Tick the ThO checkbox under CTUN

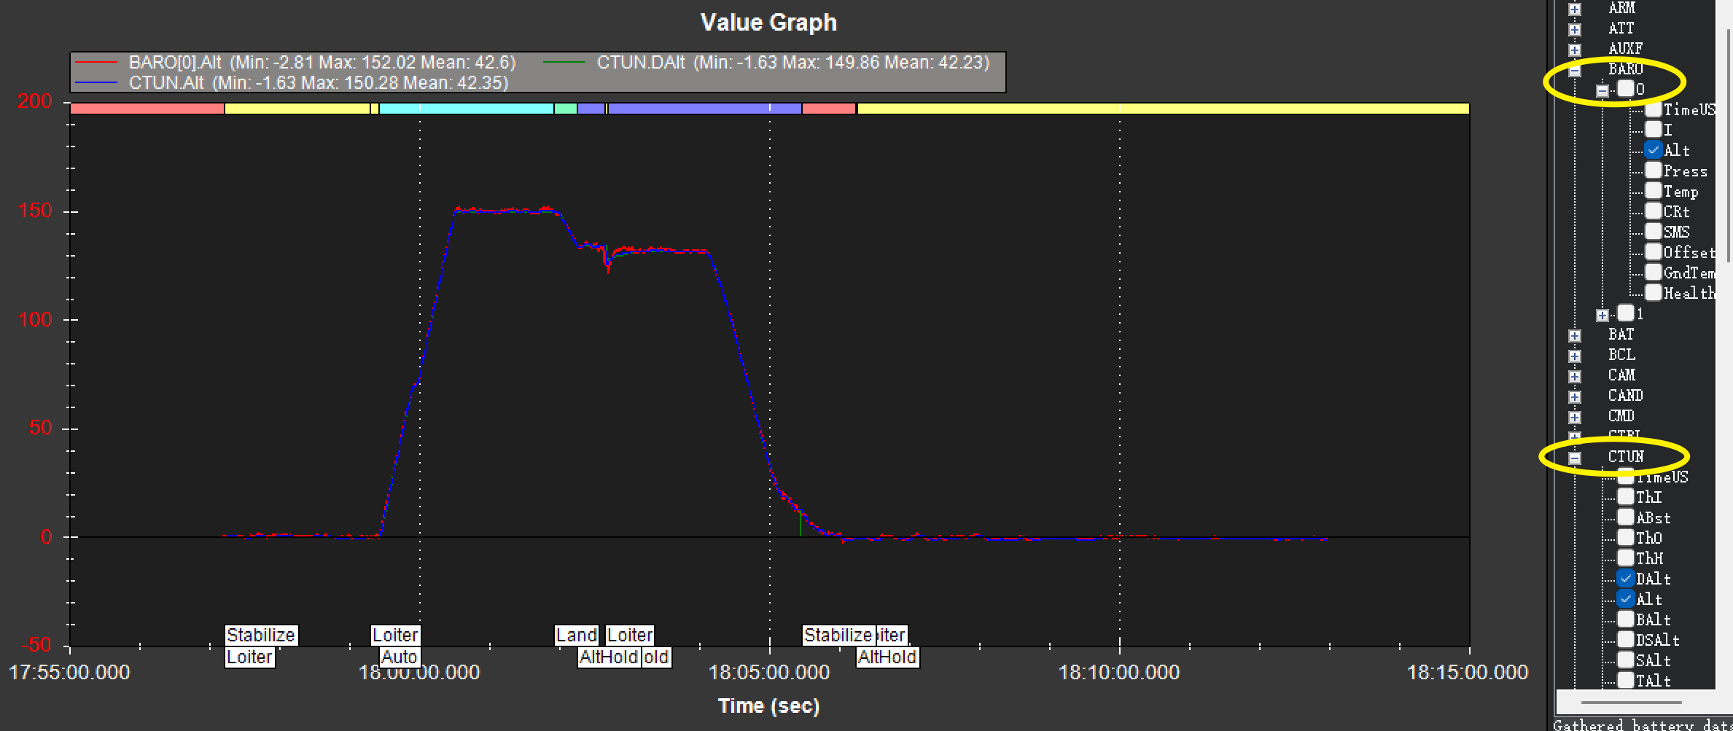[x=1626, y=538]
